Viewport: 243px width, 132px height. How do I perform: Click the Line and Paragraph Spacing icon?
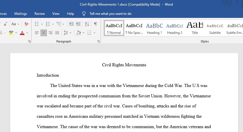(x=66, y=33)
